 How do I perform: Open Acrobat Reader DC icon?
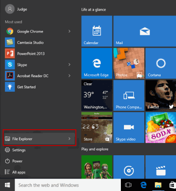(x=10, y=76)
